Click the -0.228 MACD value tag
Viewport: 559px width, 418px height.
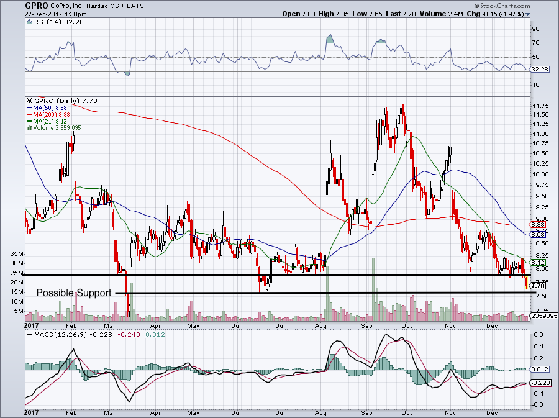[541, 383]
